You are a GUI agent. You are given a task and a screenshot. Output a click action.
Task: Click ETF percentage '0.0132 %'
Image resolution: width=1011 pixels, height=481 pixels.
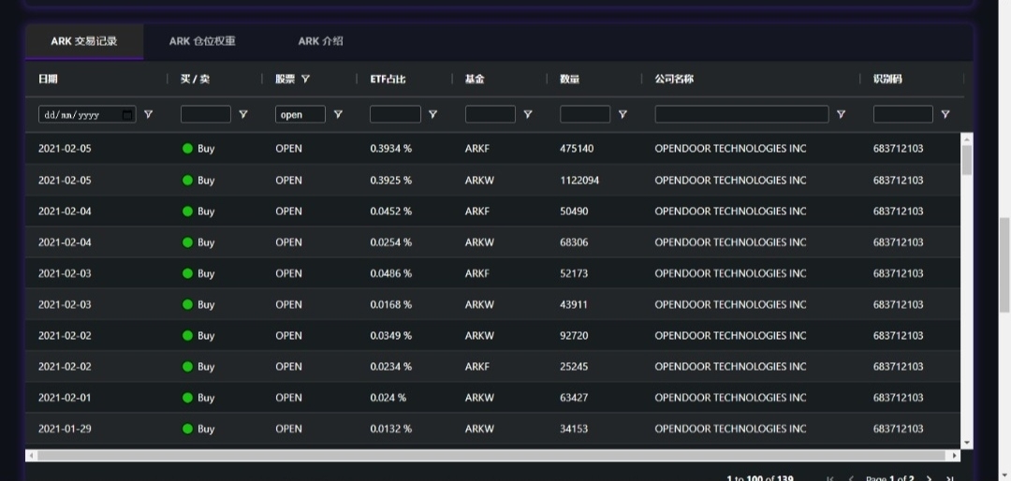tap(390, 429)
